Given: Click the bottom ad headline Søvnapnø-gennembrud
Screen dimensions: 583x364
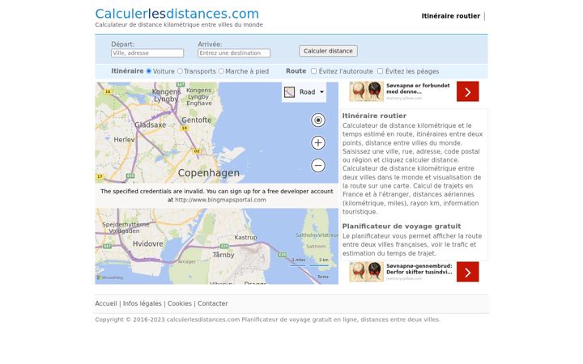Looking at the screenshot, I should tap(419, 269).
